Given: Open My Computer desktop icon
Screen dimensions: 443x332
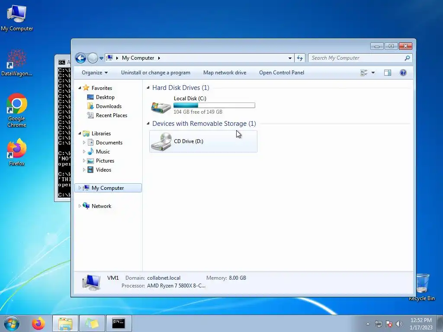Looking at the screenshot, I should click(17, 18).
